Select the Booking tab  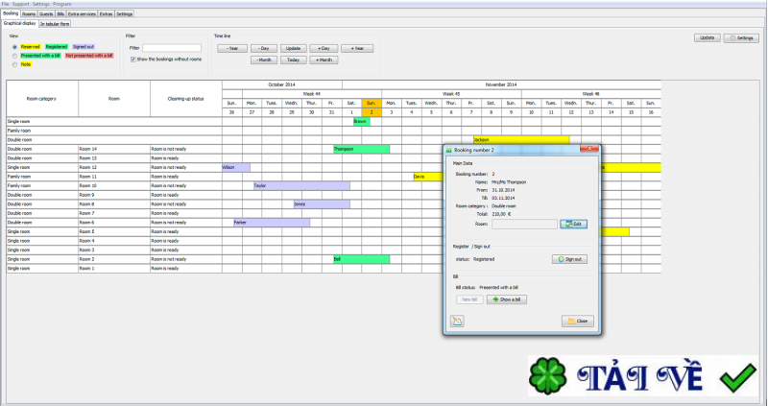11,13
